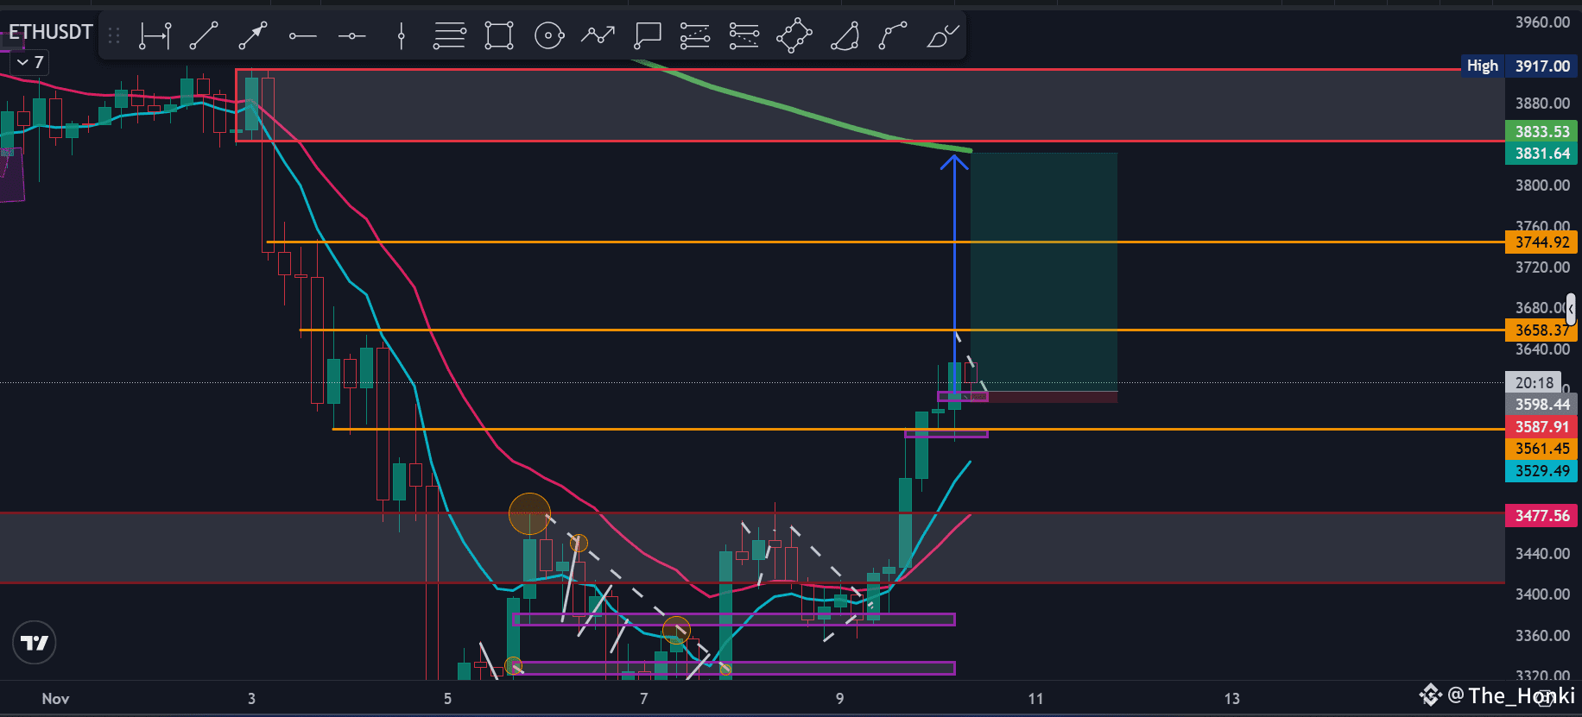Click date 11 on the time axis

click(x=1035, y=699)
